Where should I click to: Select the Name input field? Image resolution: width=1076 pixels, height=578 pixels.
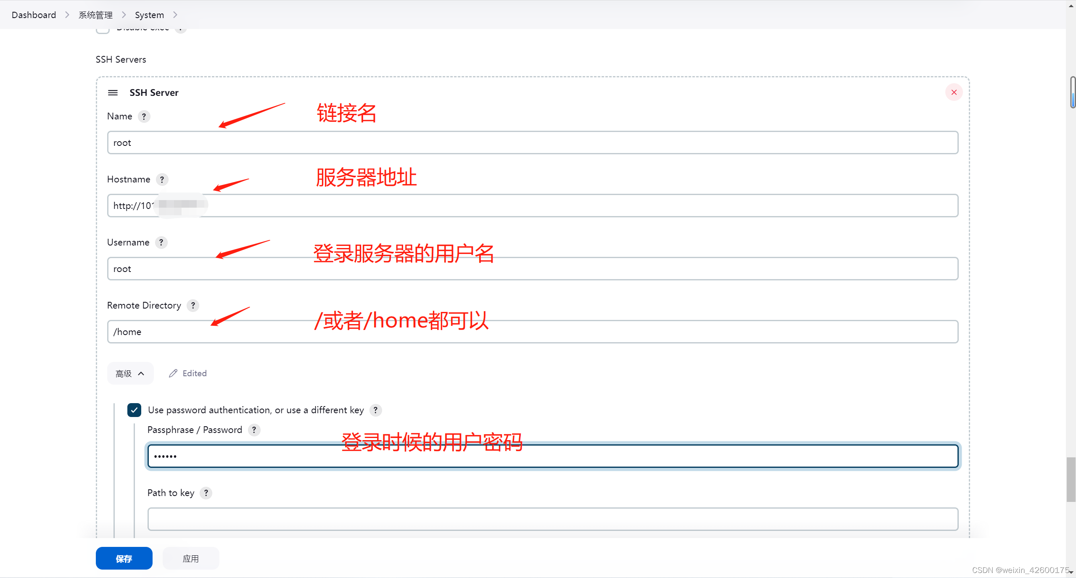[x=532, y=143]
